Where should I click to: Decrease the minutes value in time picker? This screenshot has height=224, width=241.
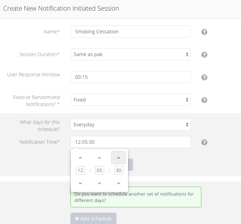[99, 183]
